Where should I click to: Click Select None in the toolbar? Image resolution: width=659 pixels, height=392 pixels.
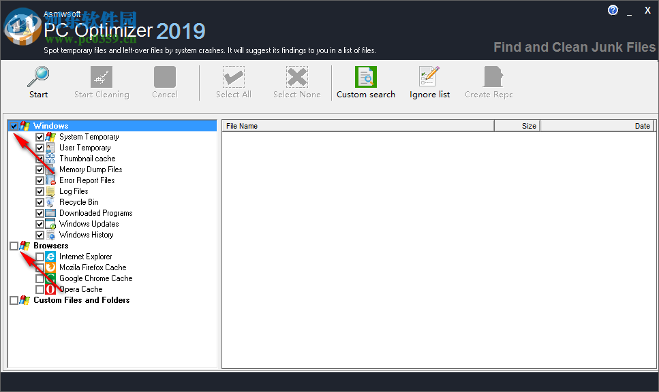pyautogui.click(x=296, y=77)
